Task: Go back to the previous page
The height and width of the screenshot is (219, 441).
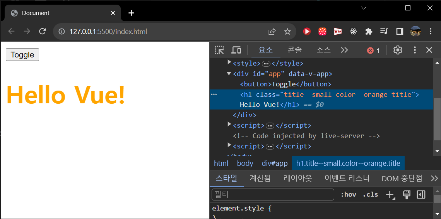Action: point(11,31)
